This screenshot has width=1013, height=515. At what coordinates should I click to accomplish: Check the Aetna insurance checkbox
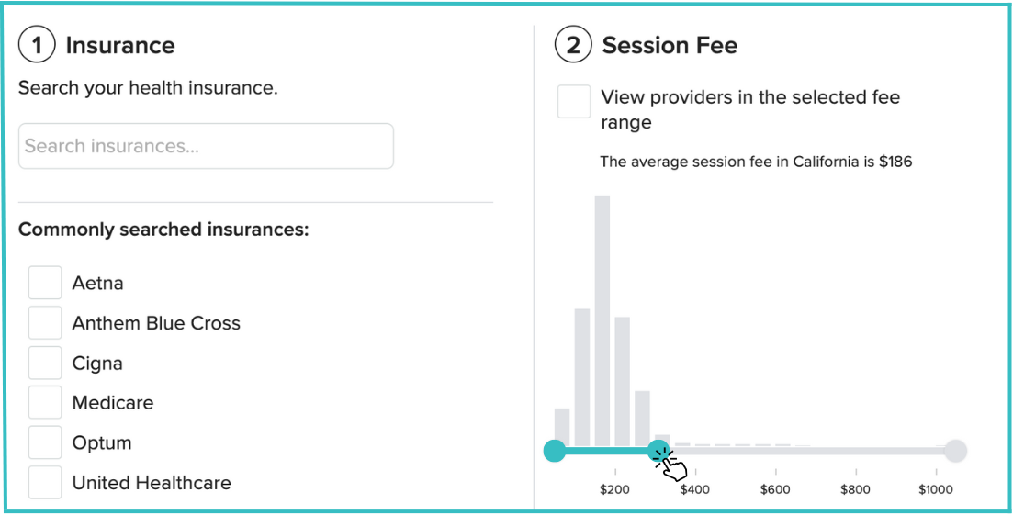pos(45,283)
